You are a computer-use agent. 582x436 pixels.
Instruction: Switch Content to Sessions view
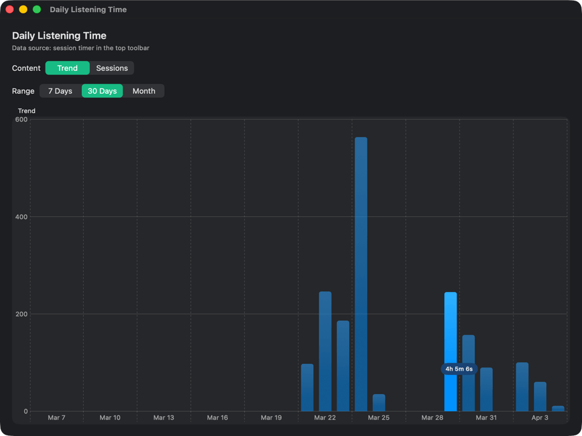pyautogui.click(x=112, y=68)
